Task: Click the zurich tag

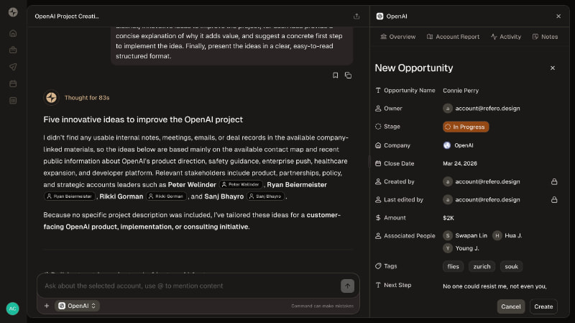Action: coord(482,266)
